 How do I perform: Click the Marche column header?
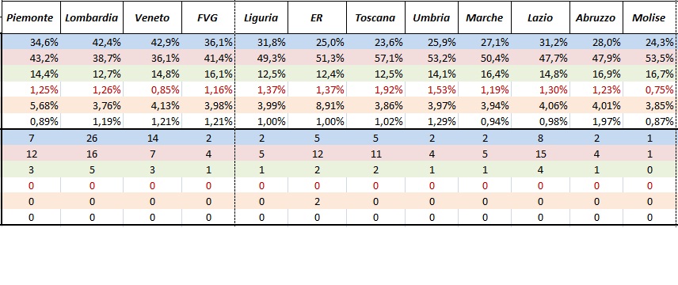485,17
